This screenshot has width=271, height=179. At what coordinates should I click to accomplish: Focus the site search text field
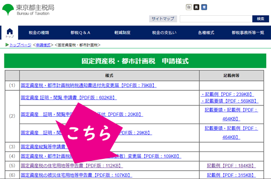216,19
